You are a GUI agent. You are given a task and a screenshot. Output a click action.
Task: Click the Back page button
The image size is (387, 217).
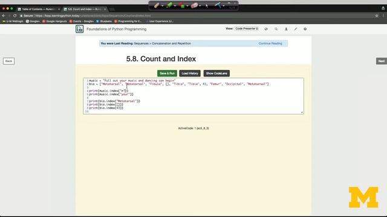click(x=8, y=61)
